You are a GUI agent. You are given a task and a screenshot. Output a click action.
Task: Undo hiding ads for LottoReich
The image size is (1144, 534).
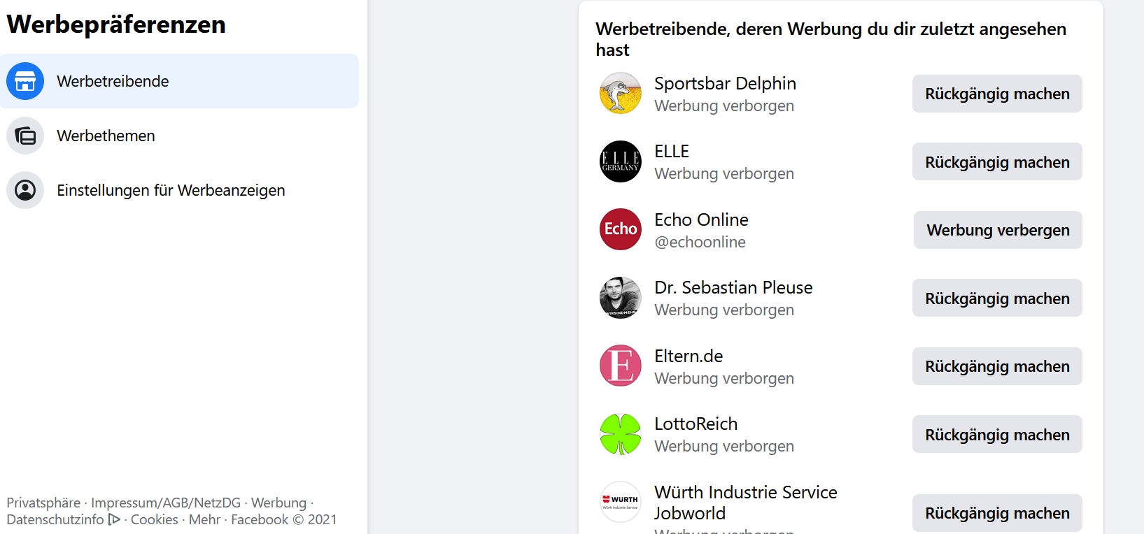pos(997,435)
